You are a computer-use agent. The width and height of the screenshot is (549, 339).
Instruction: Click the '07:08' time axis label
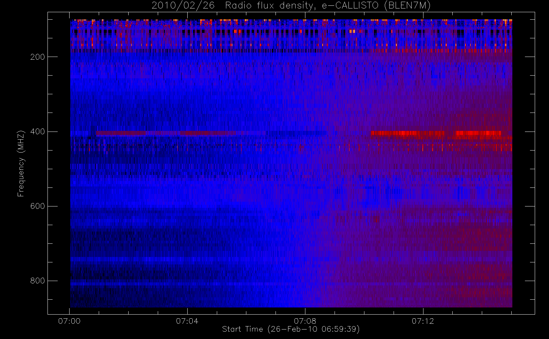click(x=305, y=321)
